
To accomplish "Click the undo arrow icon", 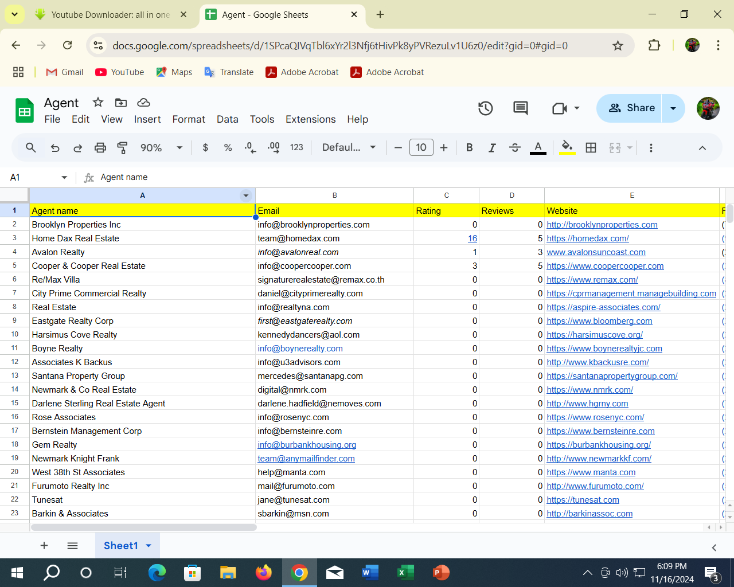I will [x=55, y=148].
